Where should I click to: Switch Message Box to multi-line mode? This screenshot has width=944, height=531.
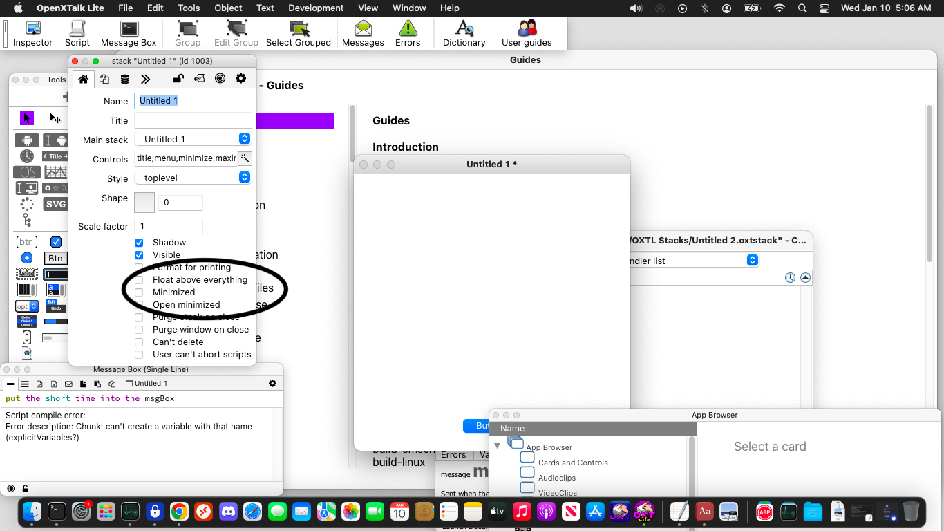click(25, 384)
